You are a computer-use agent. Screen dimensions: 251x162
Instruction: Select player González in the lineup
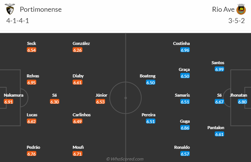pyautogui.click(x=81, y=43)
